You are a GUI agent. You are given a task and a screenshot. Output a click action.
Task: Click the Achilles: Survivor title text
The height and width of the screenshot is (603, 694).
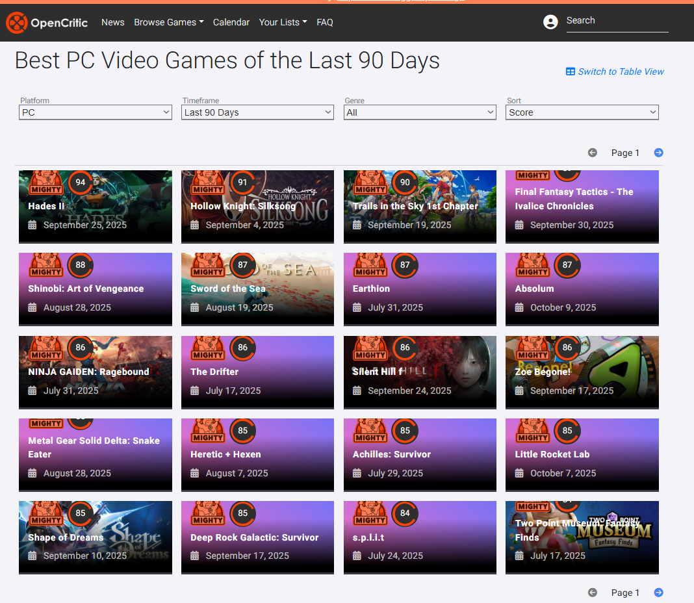[391, 454]
